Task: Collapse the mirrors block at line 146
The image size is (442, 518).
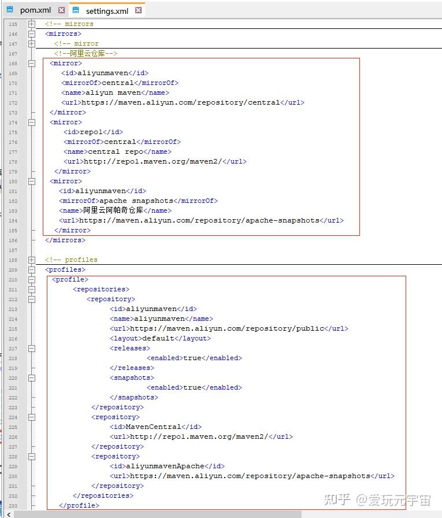Action: [32, 34]
